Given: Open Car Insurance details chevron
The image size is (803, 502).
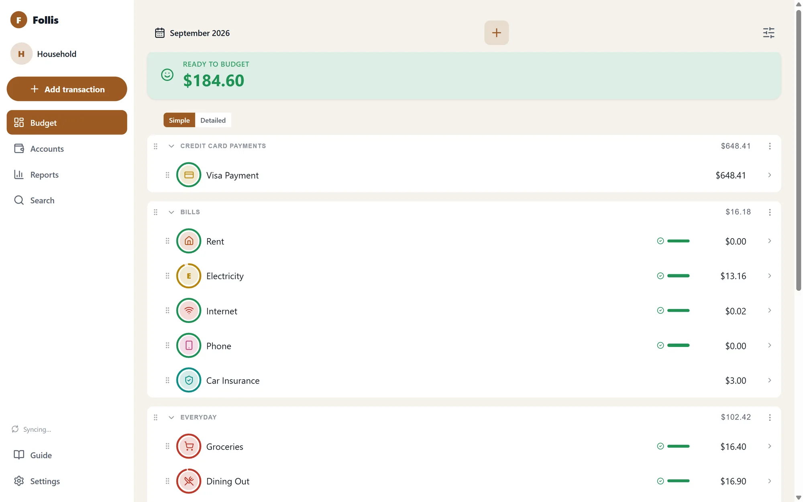Looking at the screenshot, I should 769,380.
